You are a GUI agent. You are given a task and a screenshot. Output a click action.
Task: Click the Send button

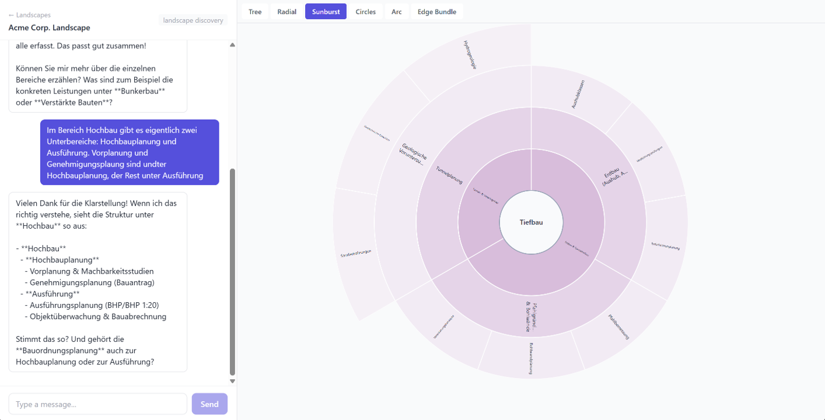point(209,404)
